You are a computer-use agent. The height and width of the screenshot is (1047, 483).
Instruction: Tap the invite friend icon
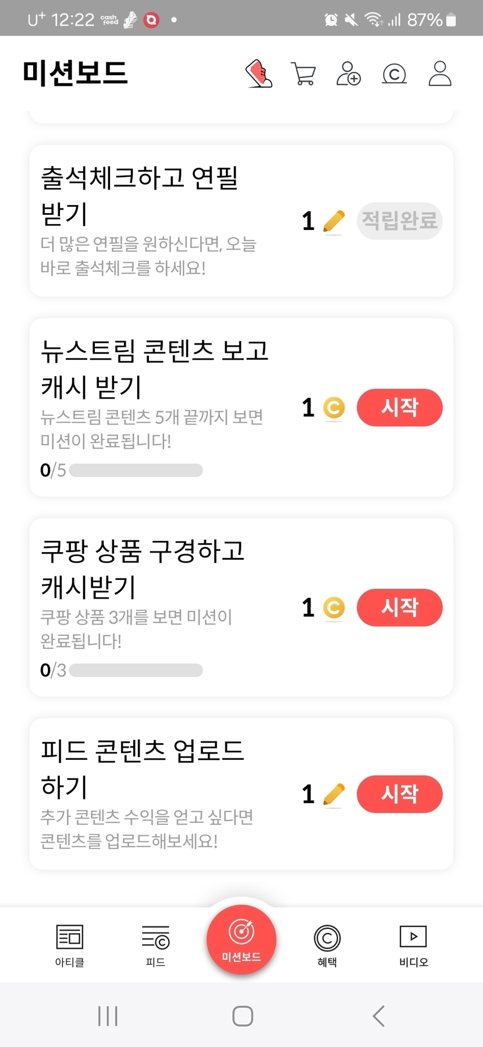click(x=349, y=74)
